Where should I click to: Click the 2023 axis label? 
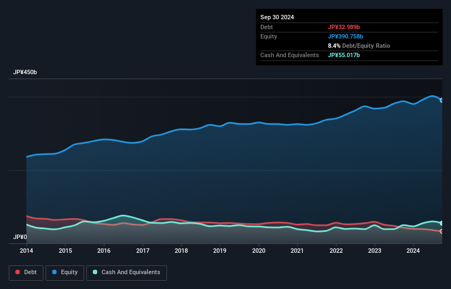coord(375,251)
